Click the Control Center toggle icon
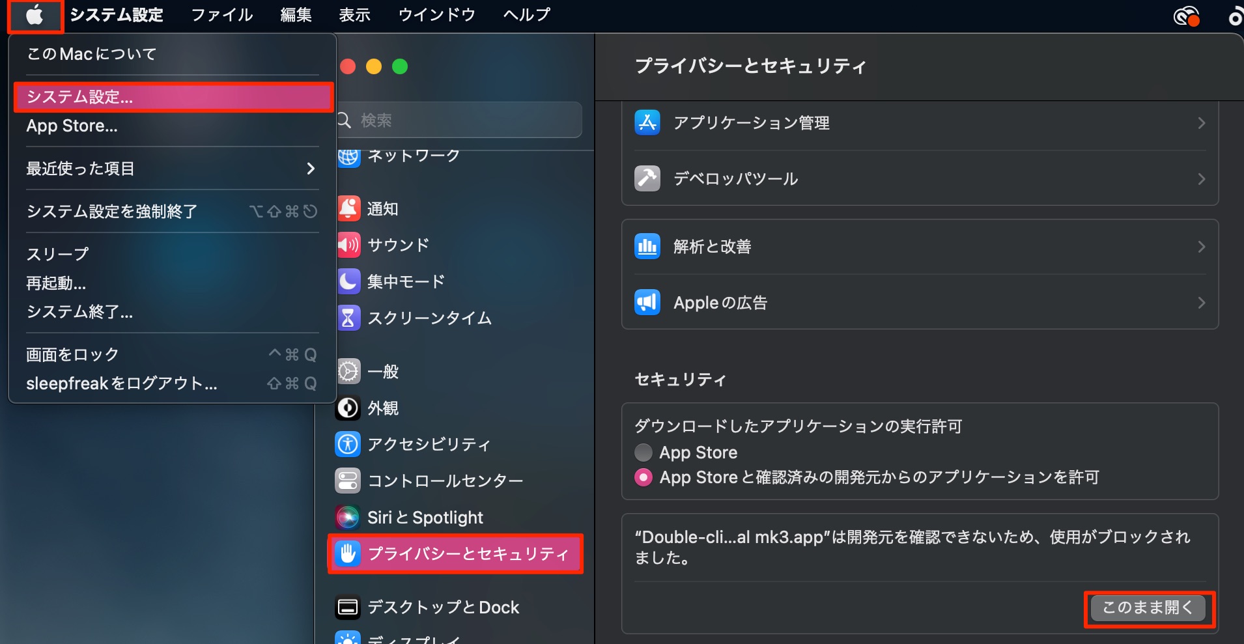 click(x=348, y=481)
